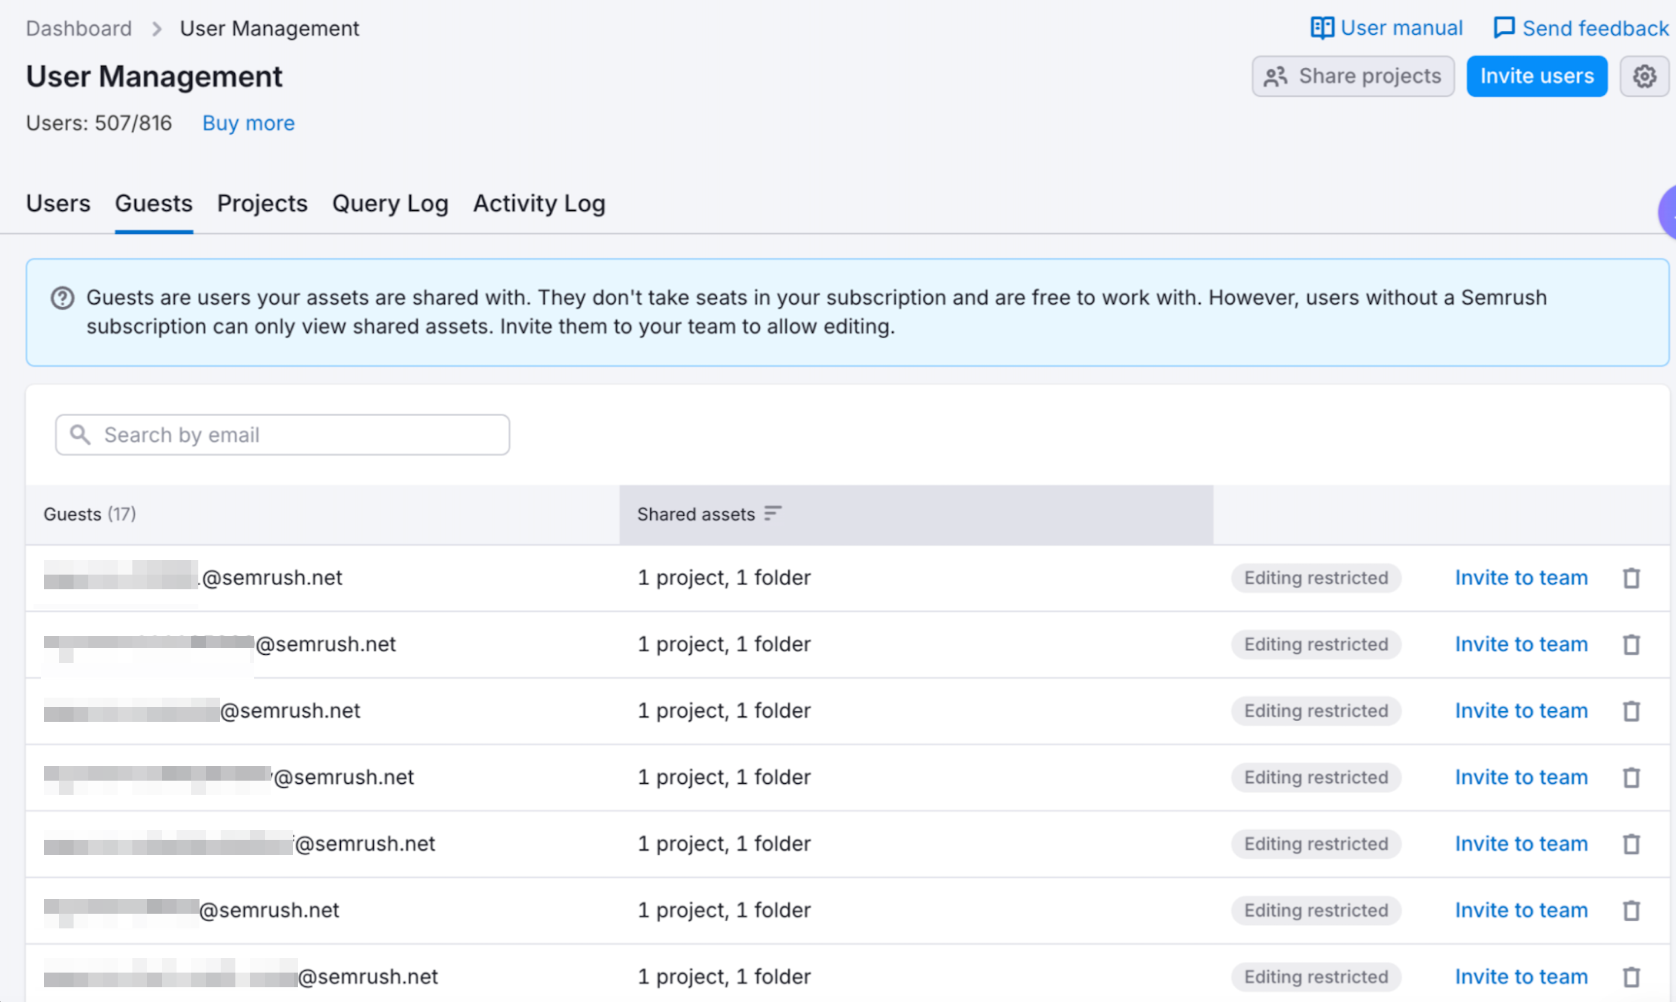The image size is (1676, 1002).
Task: Click the help icon in info banner
Action: click(x=63, y=298)
